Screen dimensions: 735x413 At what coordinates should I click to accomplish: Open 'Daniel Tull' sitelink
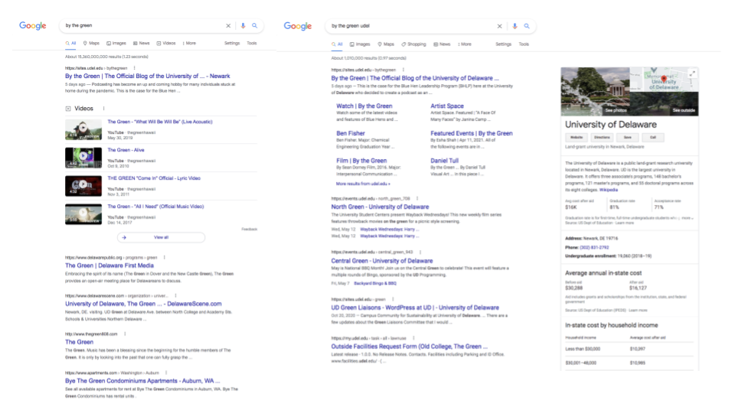(444, 161)
